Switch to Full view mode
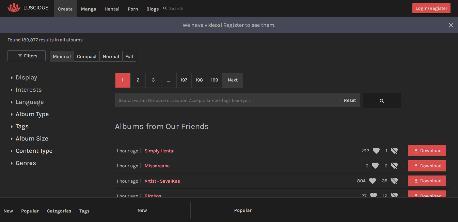Image resolution: width=458 pixels, height=222 pixels. 129,56
